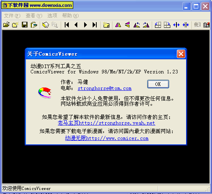Image resolution: width=212 pixels, height=194 pixels.
Task: Click the book with red mark icon
Action: coord(206,25)
